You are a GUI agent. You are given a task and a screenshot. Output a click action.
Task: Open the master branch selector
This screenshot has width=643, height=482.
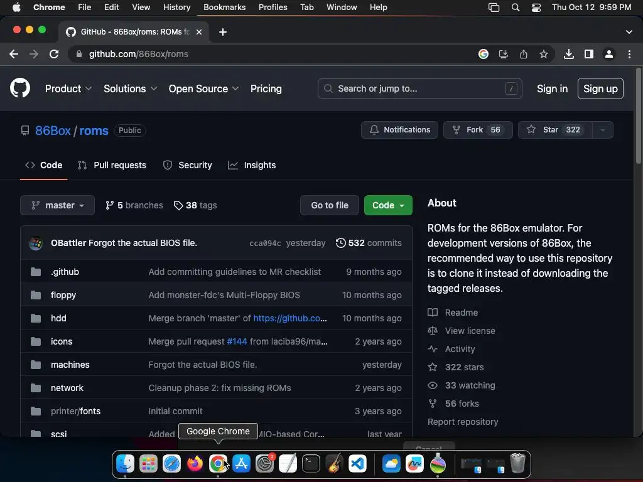57,205
